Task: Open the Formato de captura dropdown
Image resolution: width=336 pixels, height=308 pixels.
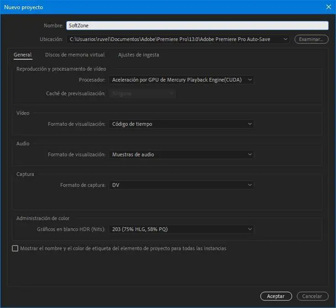Action: [x=182, y=185]
